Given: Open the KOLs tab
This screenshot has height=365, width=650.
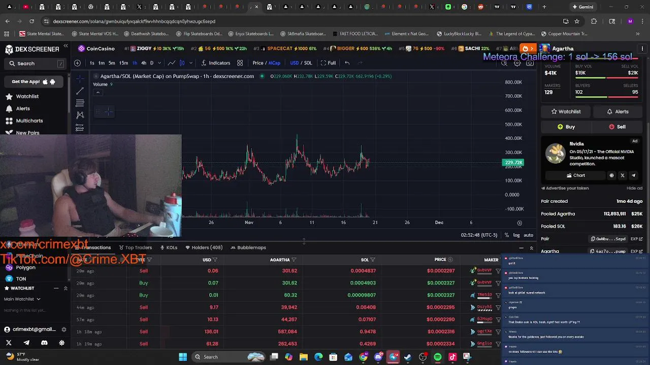Looking at the screenshot, I should (169, 247).
